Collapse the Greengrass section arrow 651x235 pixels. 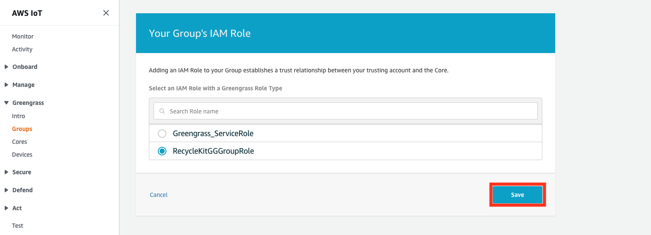(6, 103)
